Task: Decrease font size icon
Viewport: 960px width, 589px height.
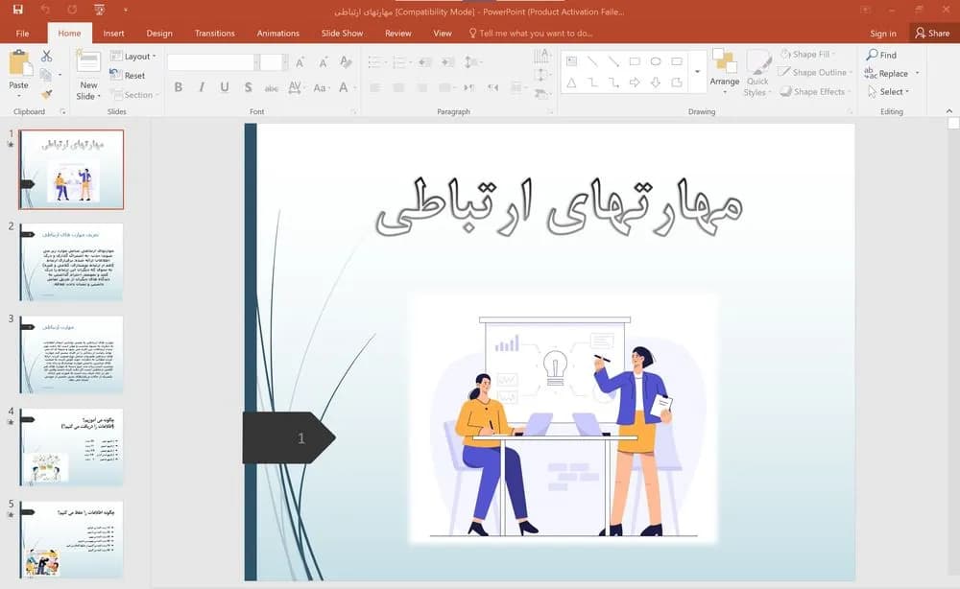Action: tap(323, 61)
